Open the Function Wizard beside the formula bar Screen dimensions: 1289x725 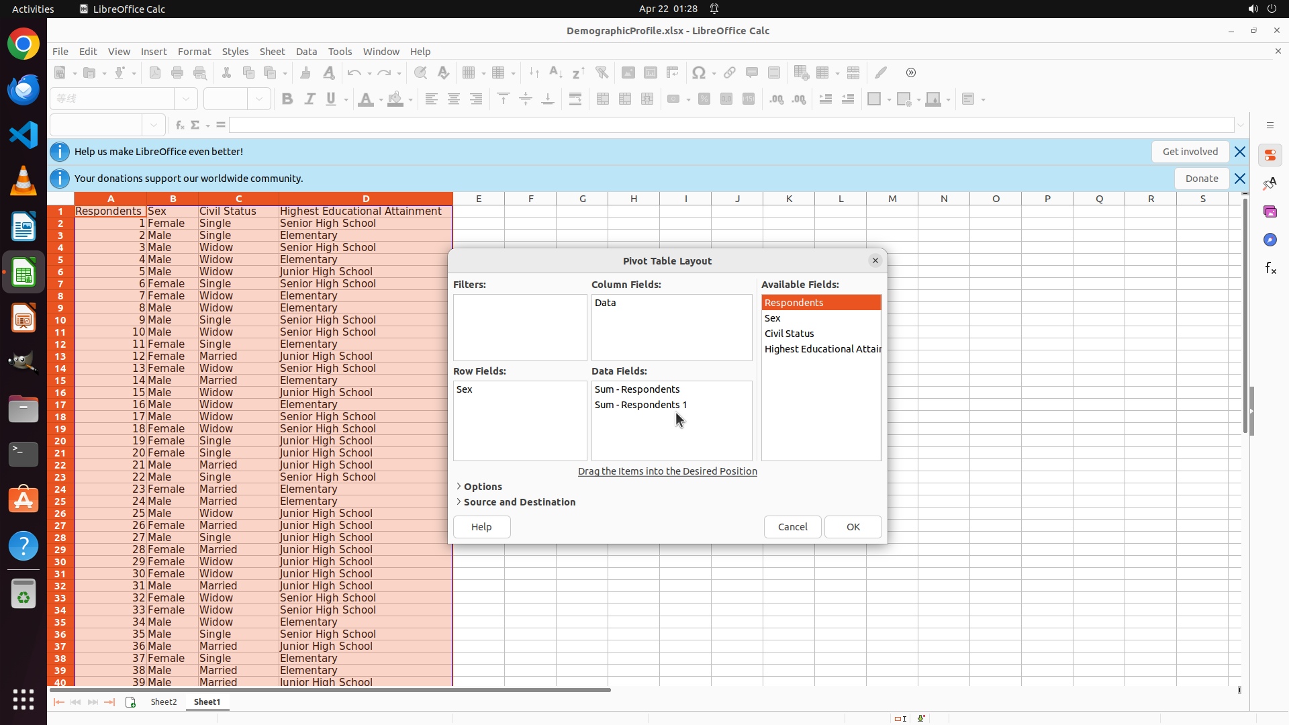coord(179,125)
